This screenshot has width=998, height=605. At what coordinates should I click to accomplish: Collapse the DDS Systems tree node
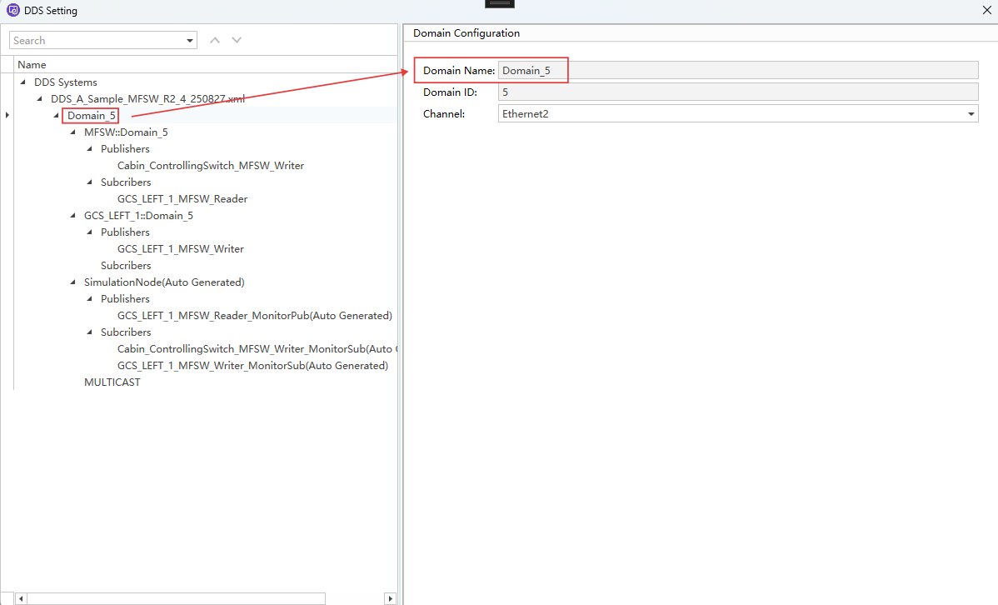click(x=23, y=82)
